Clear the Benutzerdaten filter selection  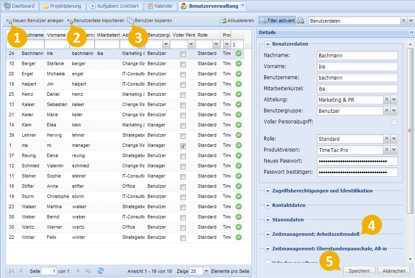(x=403, y=20)
